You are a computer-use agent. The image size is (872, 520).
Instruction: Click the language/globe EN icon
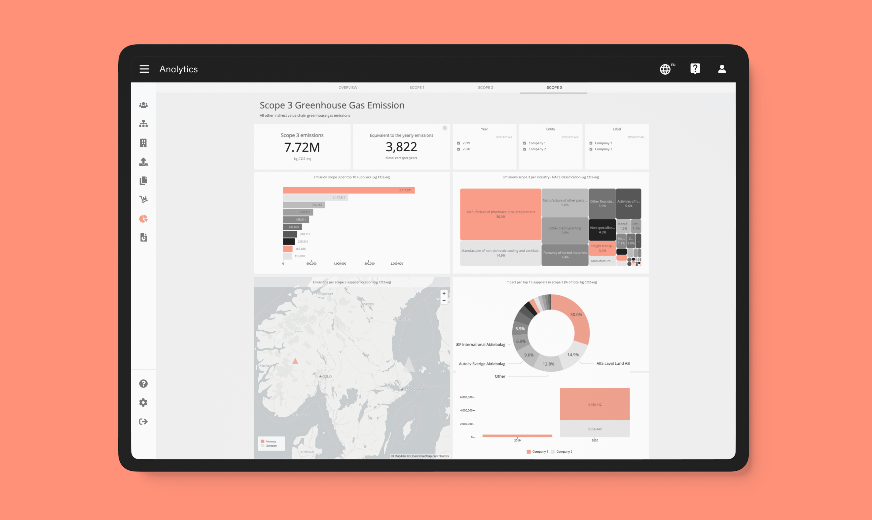click(x=666, y=68)
